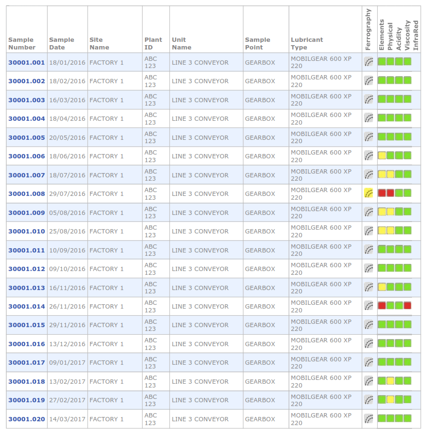The image size is (430, 436).
Task: Select date 13/02/2017 cell
Action: (x=67, y=381)
